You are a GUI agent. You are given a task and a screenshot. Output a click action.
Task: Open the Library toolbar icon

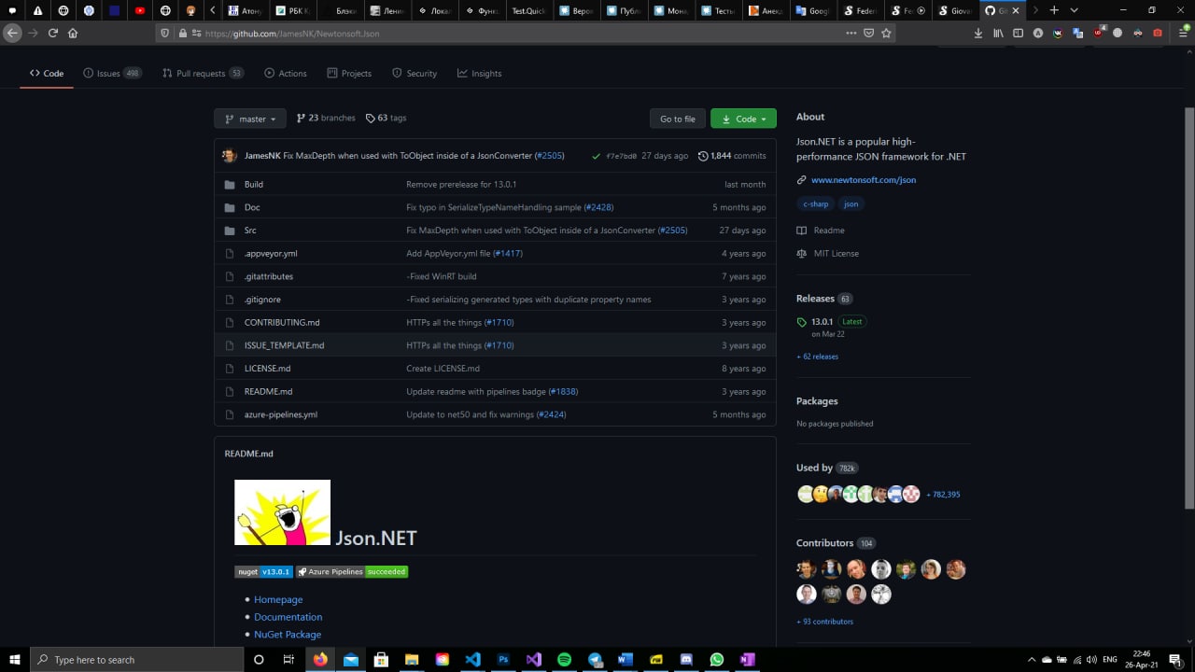[x=998, y=33]
